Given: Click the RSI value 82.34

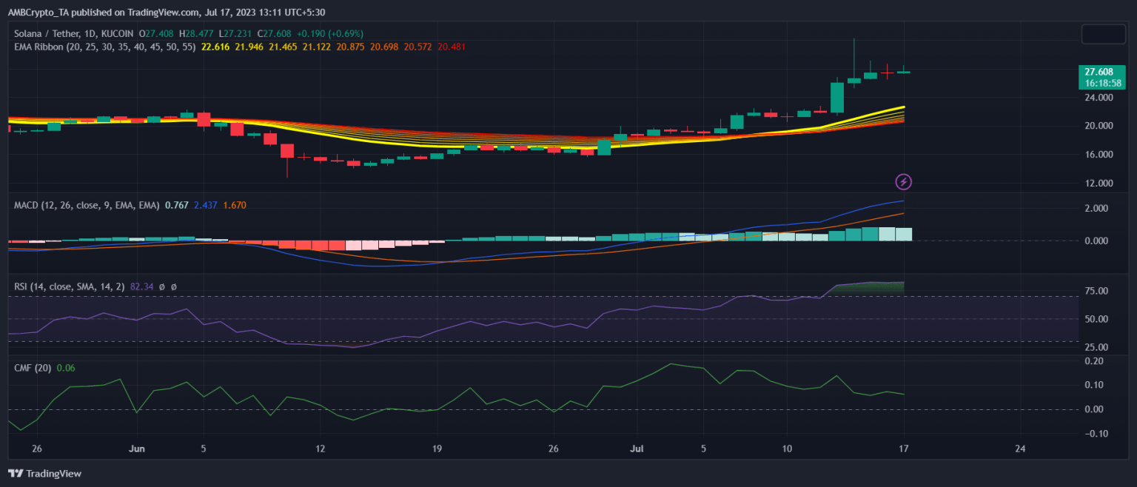Looking at the screenshot, I should coord(142,286).
